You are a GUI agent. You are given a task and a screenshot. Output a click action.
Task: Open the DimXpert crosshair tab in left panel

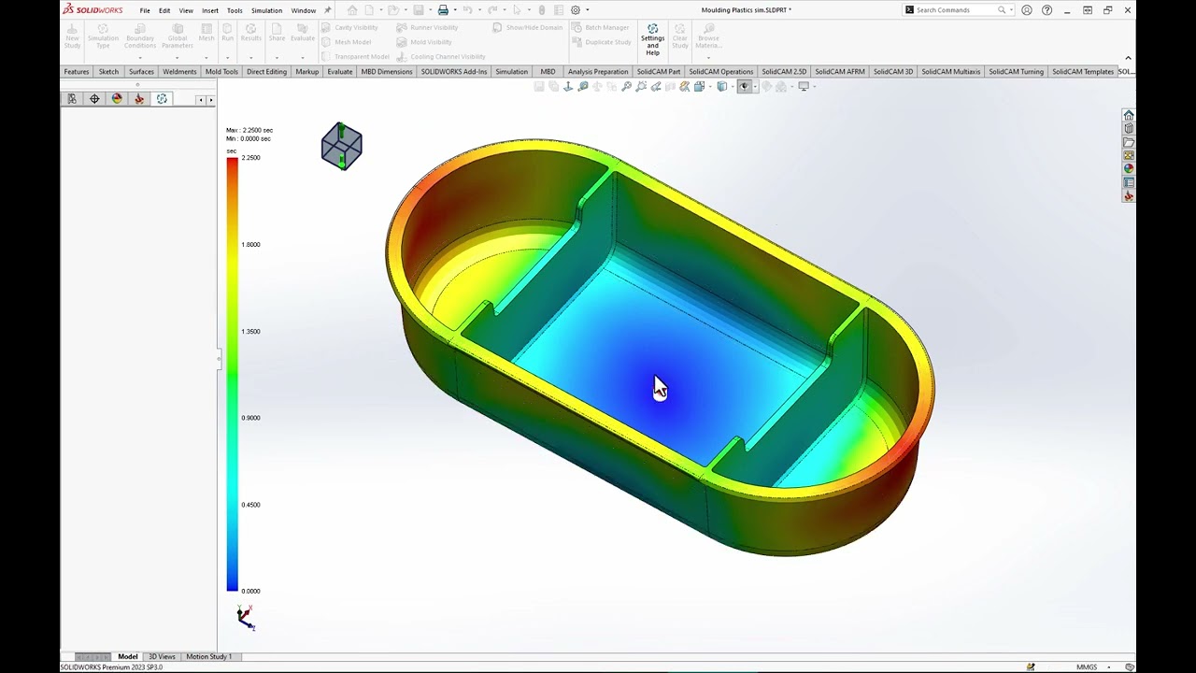click(x=94, y=99)
